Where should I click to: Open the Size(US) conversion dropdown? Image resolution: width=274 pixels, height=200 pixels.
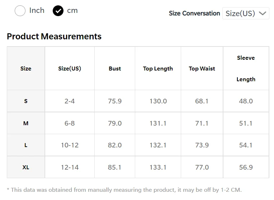246,13
